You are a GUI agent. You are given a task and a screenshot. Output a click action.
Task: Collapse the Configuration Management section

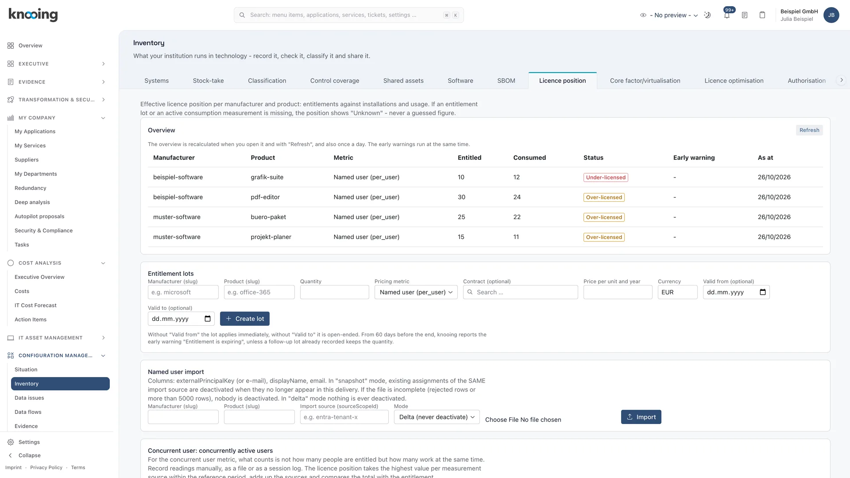click(103, 355)
